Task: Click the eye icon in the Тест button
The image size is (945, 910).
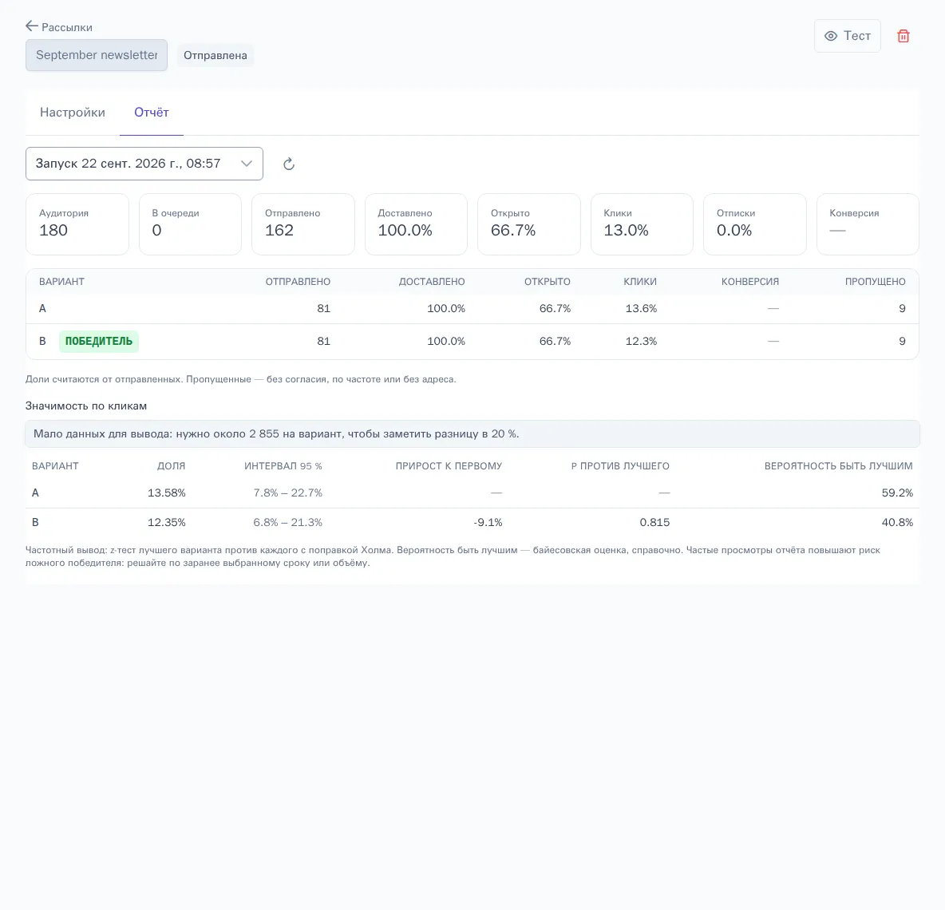Action: click(x=831, y=36)
